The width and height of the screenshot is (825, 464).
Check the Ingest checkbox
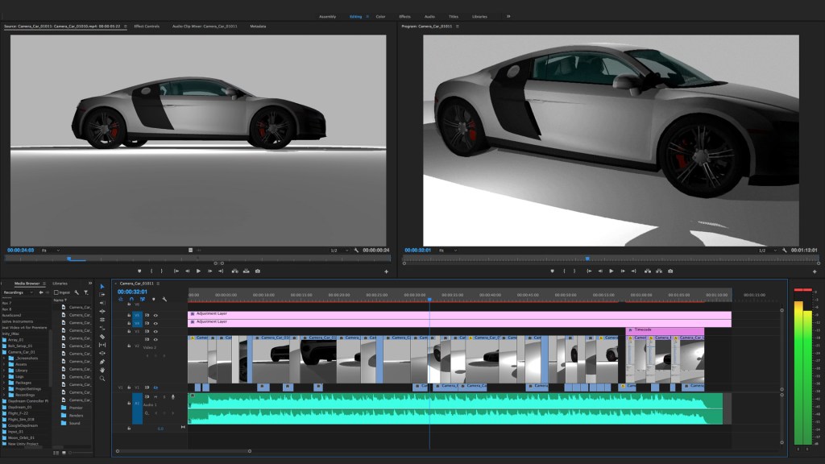point(56,292)
